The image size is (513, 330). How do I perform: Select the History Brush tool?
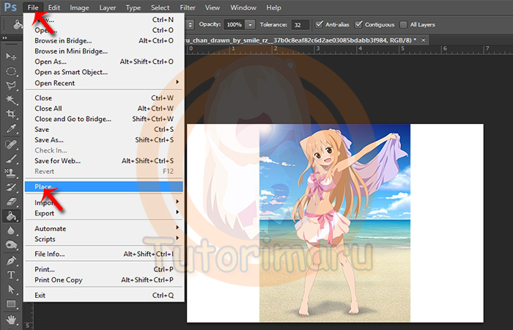pos(11,187)
